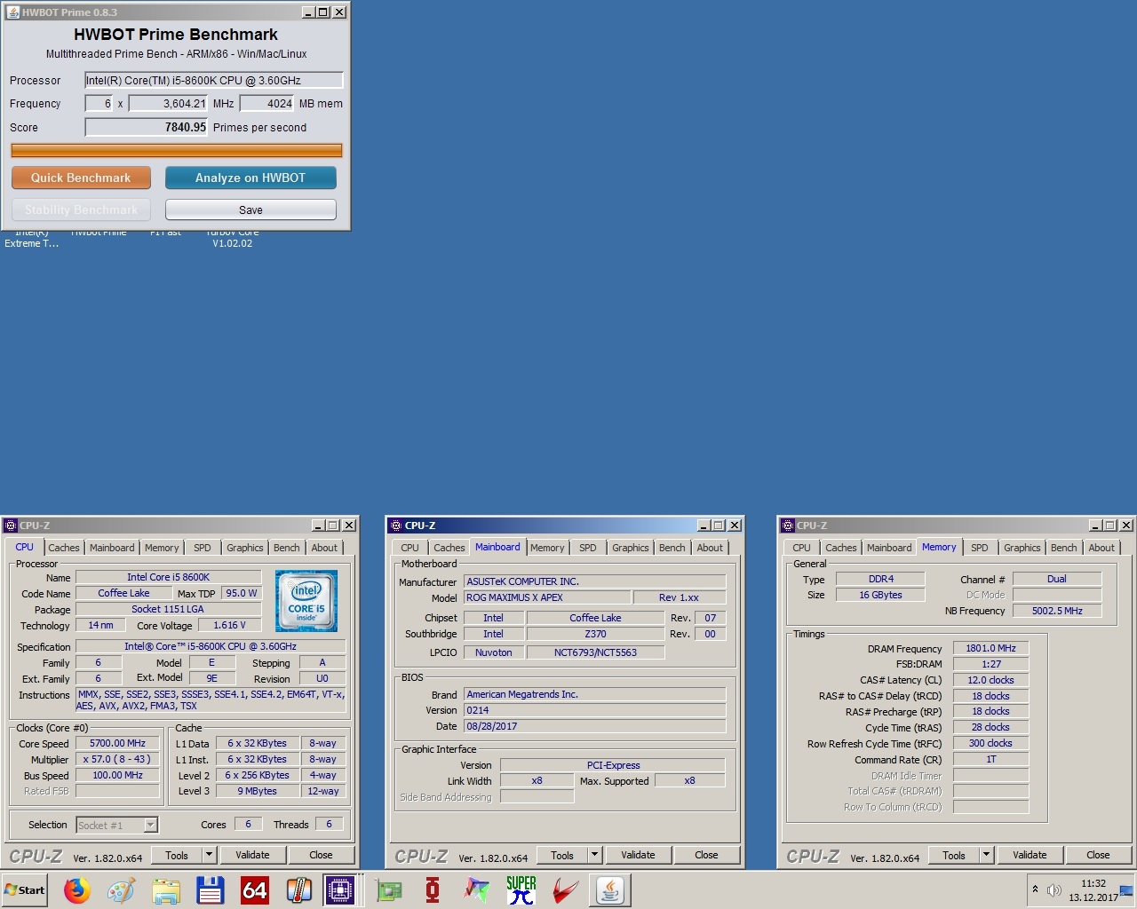Click the Score field showing 7840.95

[147, 127]
